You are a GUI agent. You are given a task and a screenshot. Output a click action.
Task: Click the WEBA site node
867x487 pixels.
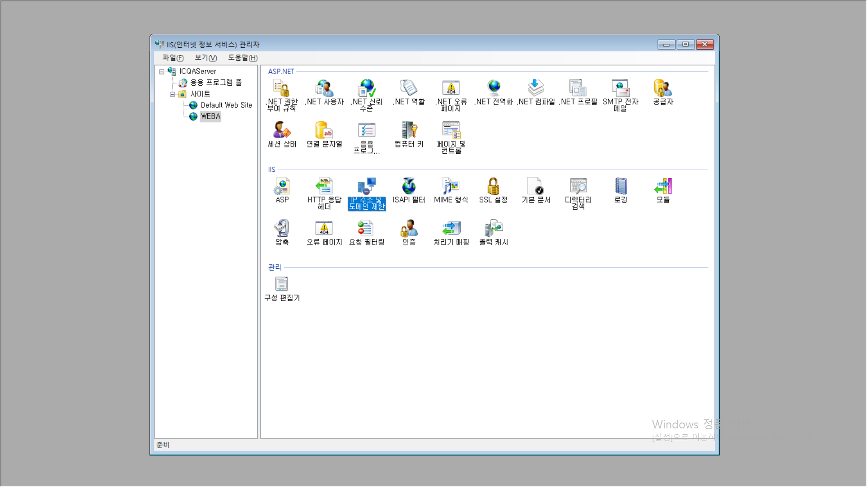point(210,116)
